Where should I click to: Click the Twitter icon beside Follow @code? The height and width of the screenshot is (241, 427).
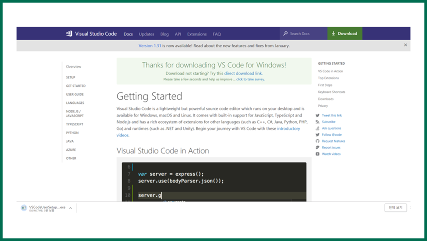(318, 135)
